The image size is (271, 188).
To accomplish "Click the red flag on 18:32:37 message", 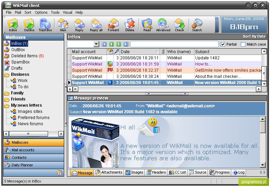I will (x=110, y=70).
